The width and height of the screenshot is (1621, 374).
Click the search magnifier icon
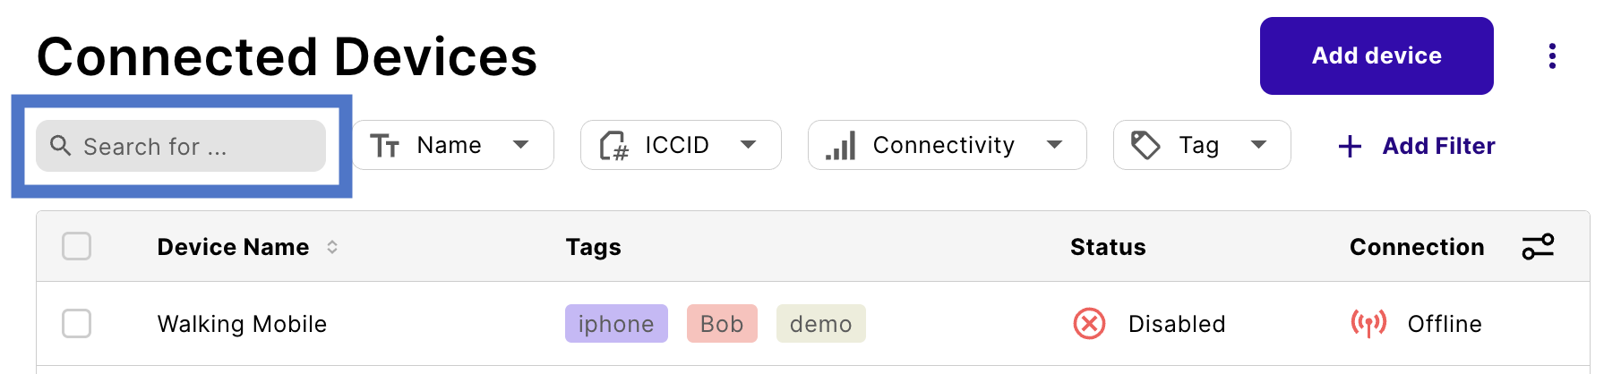point(60,145)
